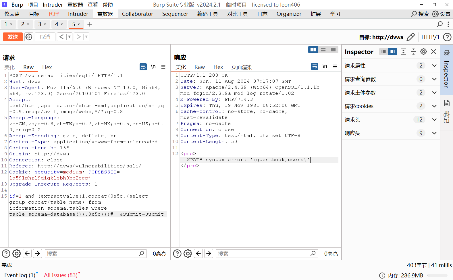453x280 pixels.
Task: Focus the response pane 搜索 field
Action: click(x=267, y=254)
